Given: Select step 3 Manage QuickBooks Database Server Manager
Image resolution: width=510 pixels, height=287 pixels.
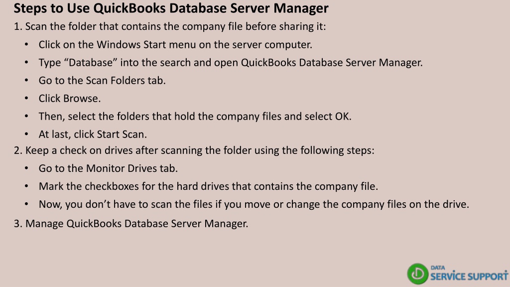Looking at the screenshot, I should (131, 224).
